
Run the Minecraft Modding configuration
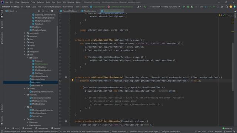(x=184, y=7)
